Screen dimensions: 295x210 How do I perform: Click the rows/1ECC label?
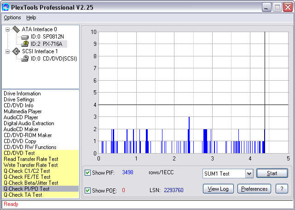click(161, 172)
